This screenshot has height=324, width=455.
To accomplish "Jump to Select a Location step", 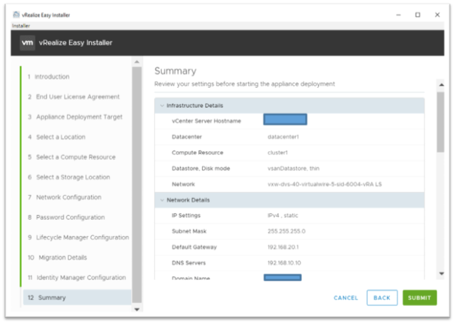I will pyautogui.click(x=60, y=137).
